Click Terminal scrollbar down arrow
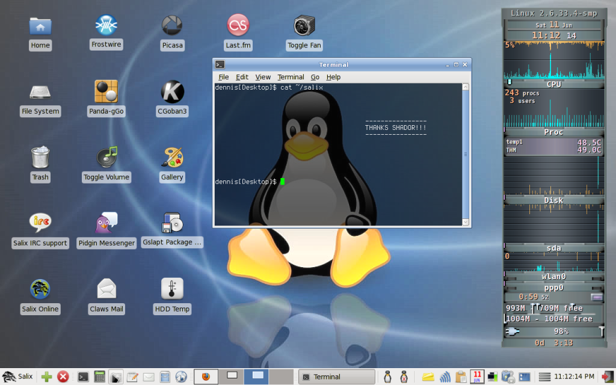 466,222
